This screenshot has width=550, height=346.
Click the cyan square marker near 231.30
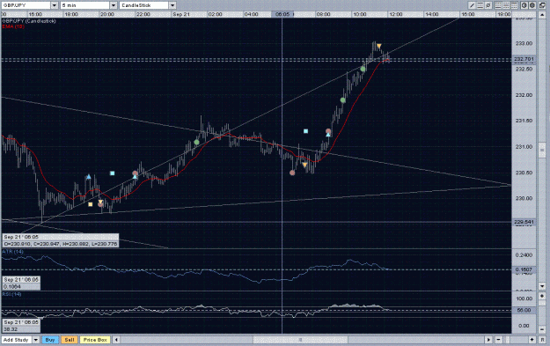[x=306, y=131]
